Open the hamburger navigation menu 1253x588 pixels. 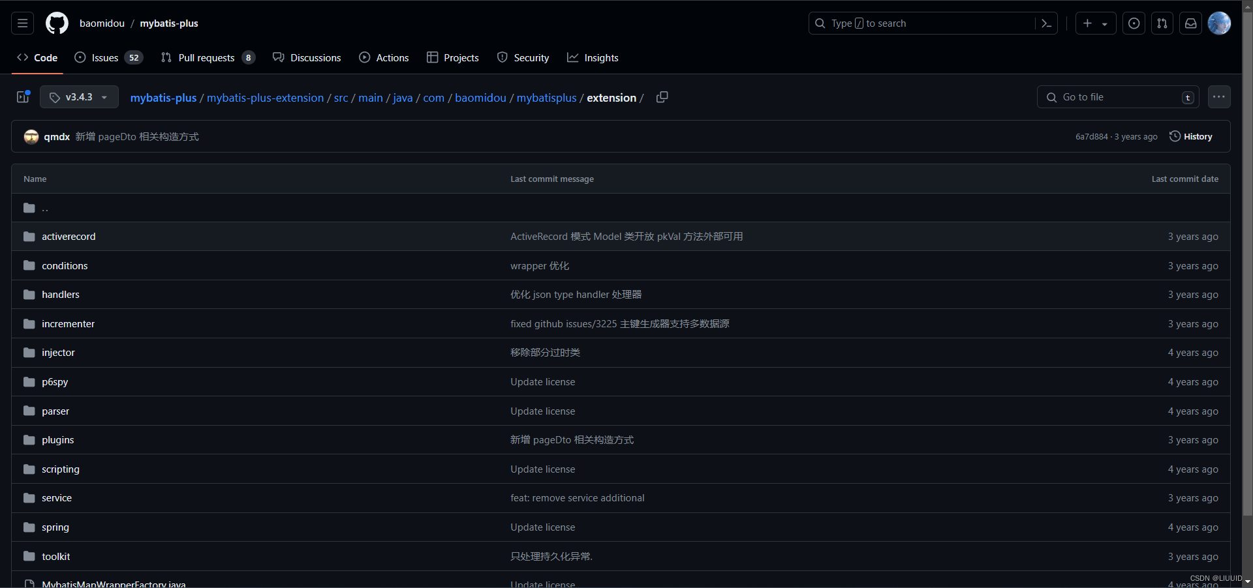click(x=22, y=23)
